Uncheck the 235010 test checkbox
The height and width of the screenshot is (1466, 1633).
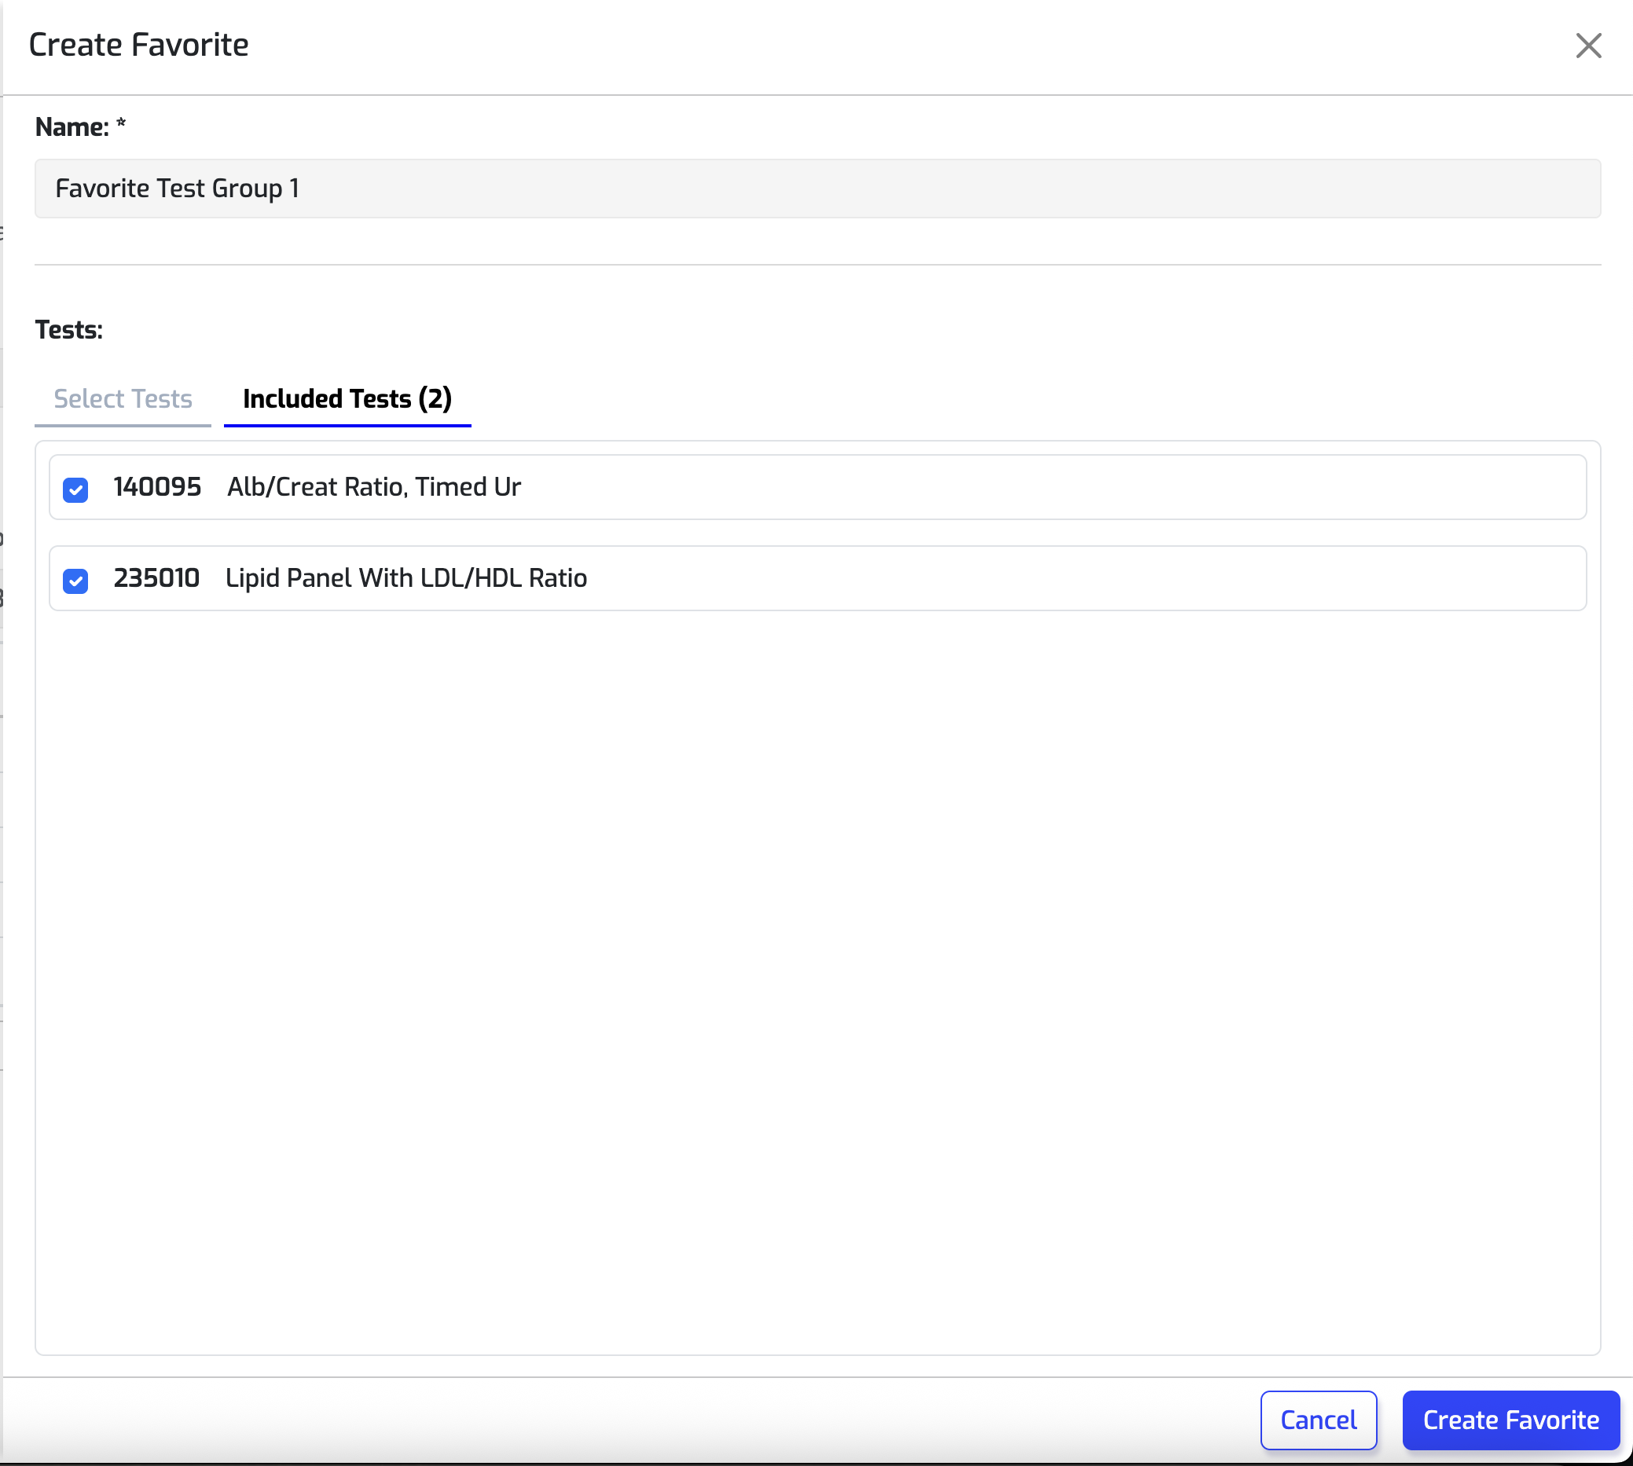click(x=75, y=580)
